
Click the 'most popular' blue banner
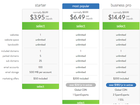click(x=81, y=6)
